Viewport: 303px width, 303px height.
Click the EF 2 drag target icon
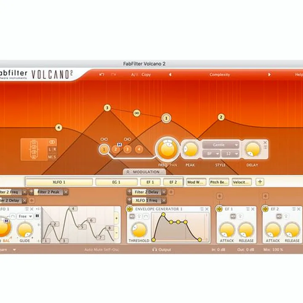point(265,209)
